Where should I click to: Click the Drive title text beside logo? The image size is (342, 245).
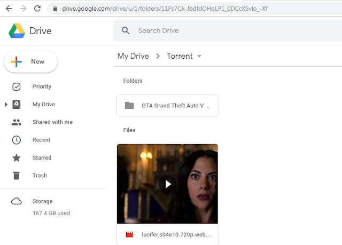[41, 31]
